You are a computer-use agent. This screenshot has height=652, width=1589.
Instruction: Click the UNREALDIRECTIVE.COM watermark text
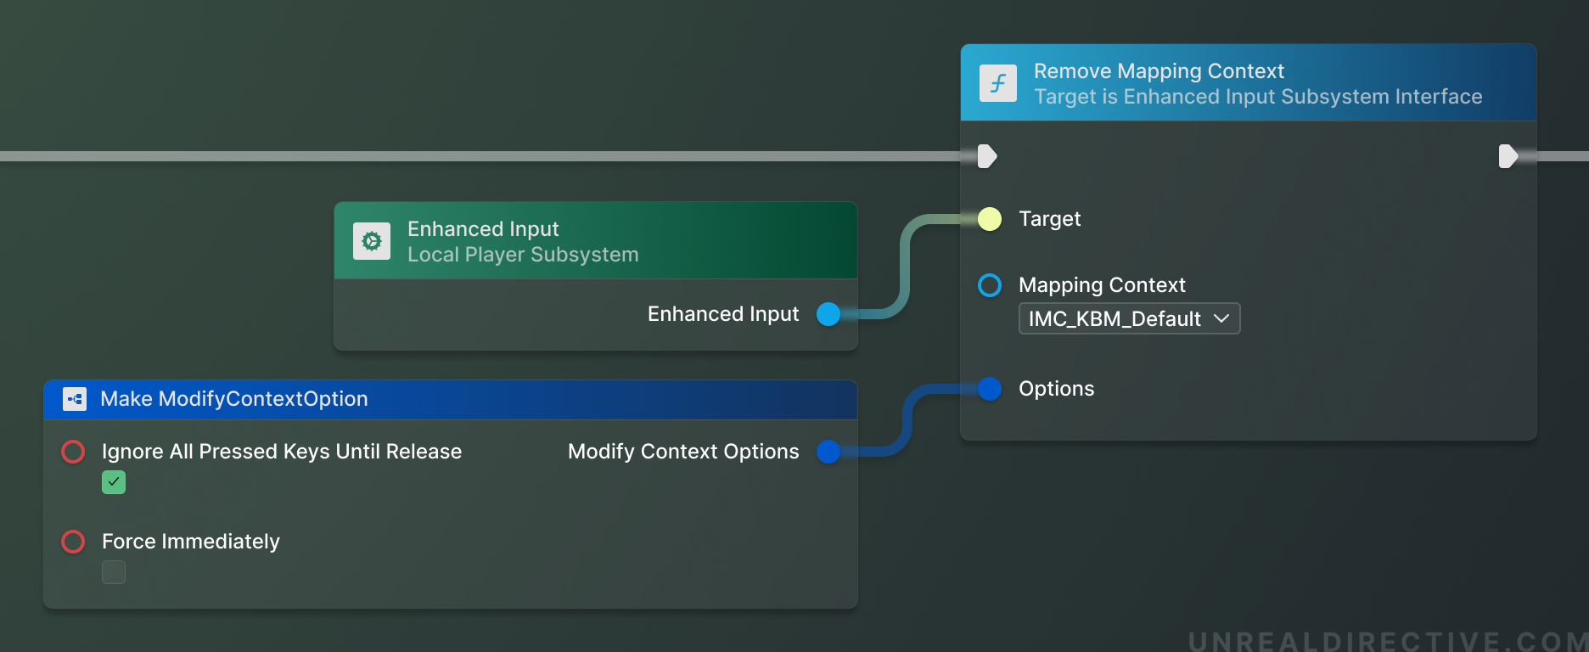[x=1387, y=641]
